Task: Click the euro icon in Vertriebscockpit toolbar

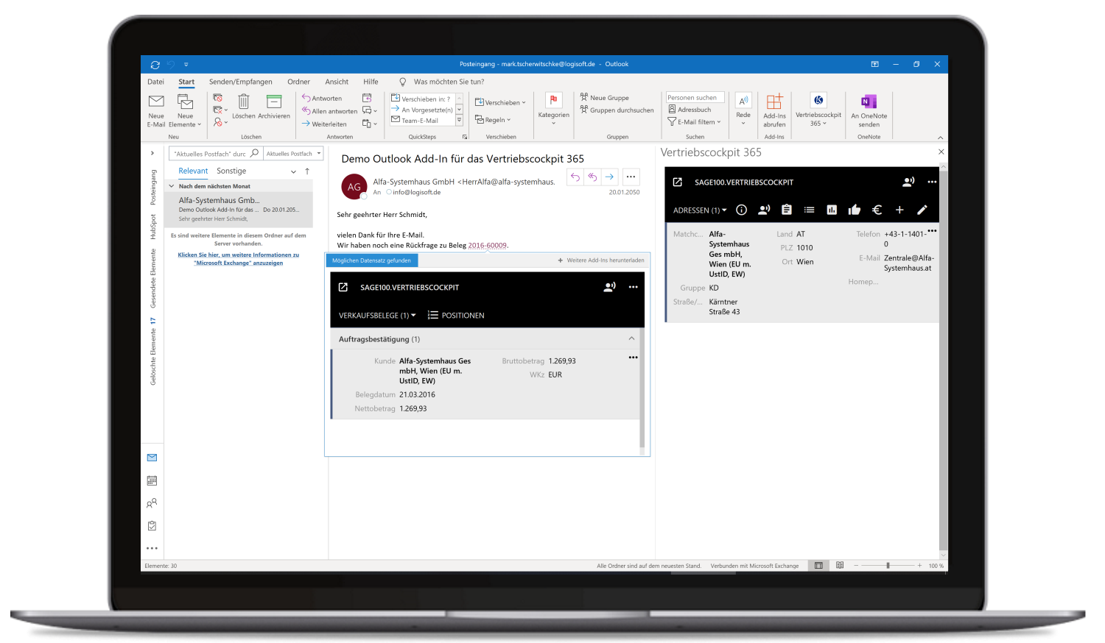Action: (877, 210)
